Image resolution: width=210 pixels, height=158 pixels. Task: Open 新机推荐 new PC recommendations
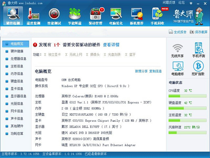[136, 16]
